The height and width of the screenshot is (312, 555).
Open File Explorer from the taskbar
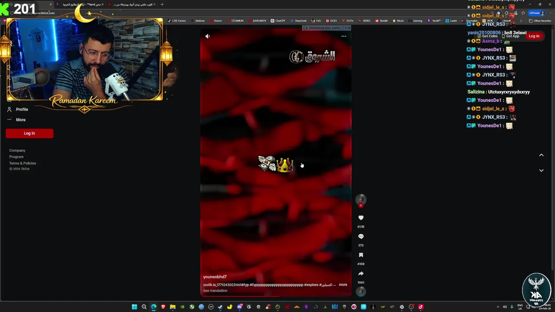pyautogui.click(x=173, y=307)
